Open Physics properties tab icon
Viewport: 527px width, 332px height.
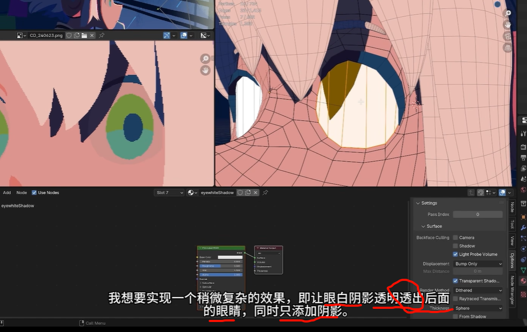(523, 249)
